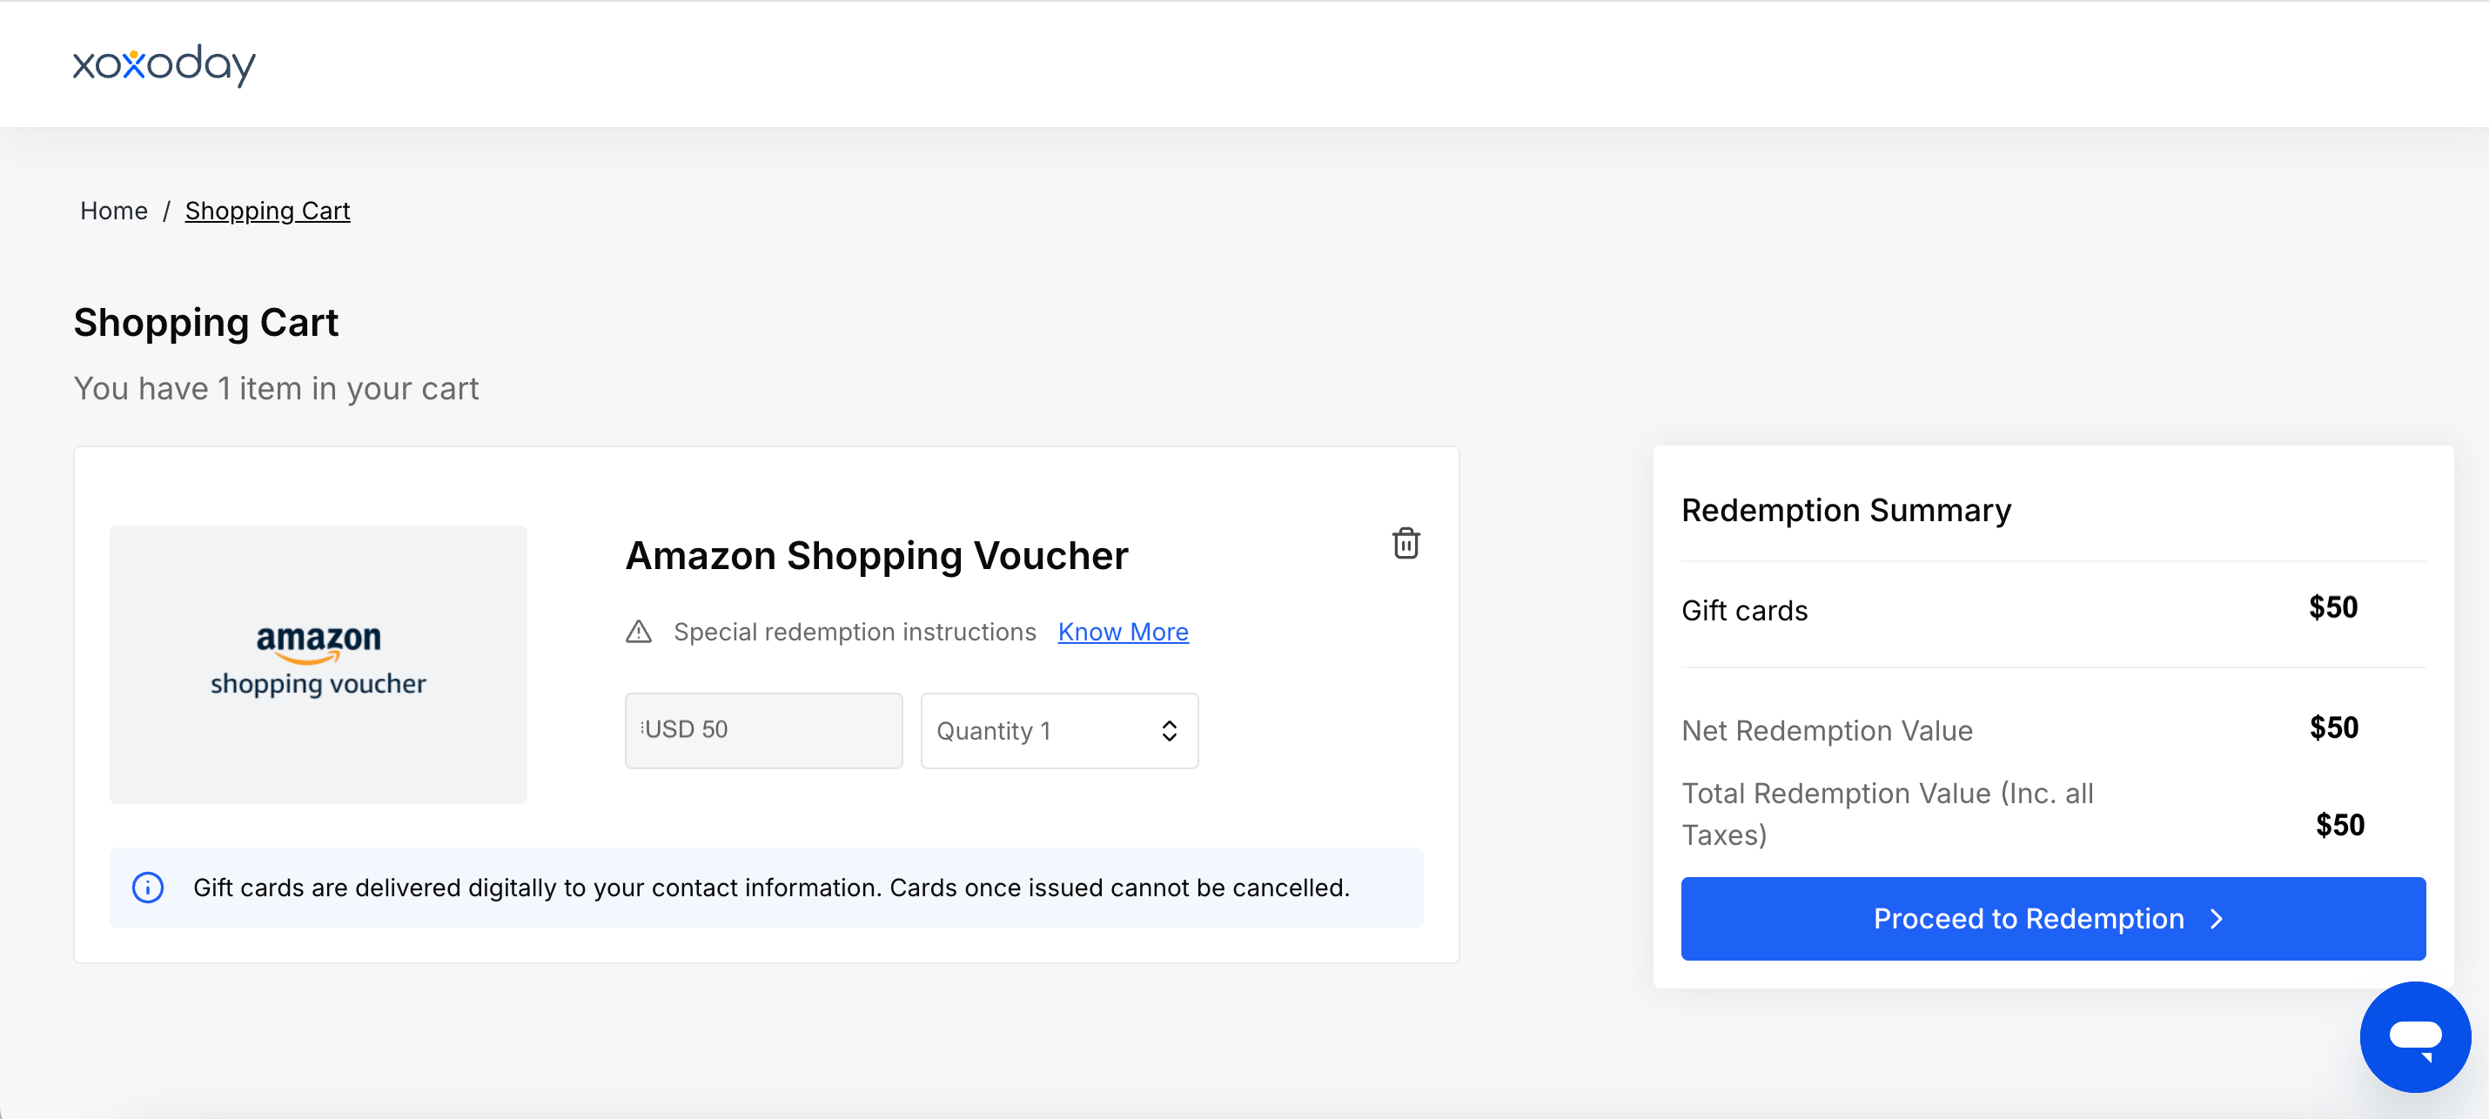
Task: Click the xoxoday logo
Action: 164,64
